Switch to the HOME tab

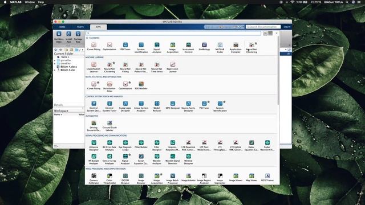point(62,27)
